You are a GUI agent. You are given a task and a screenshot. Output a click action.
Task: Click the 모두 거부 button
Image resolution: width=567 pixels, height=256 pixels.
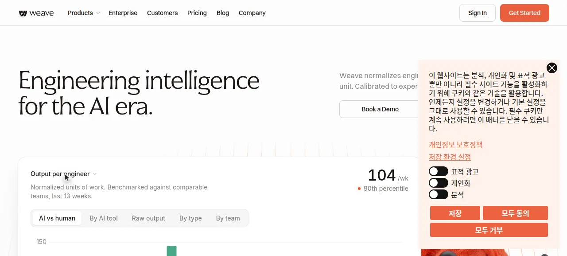(x=489, y=230)
